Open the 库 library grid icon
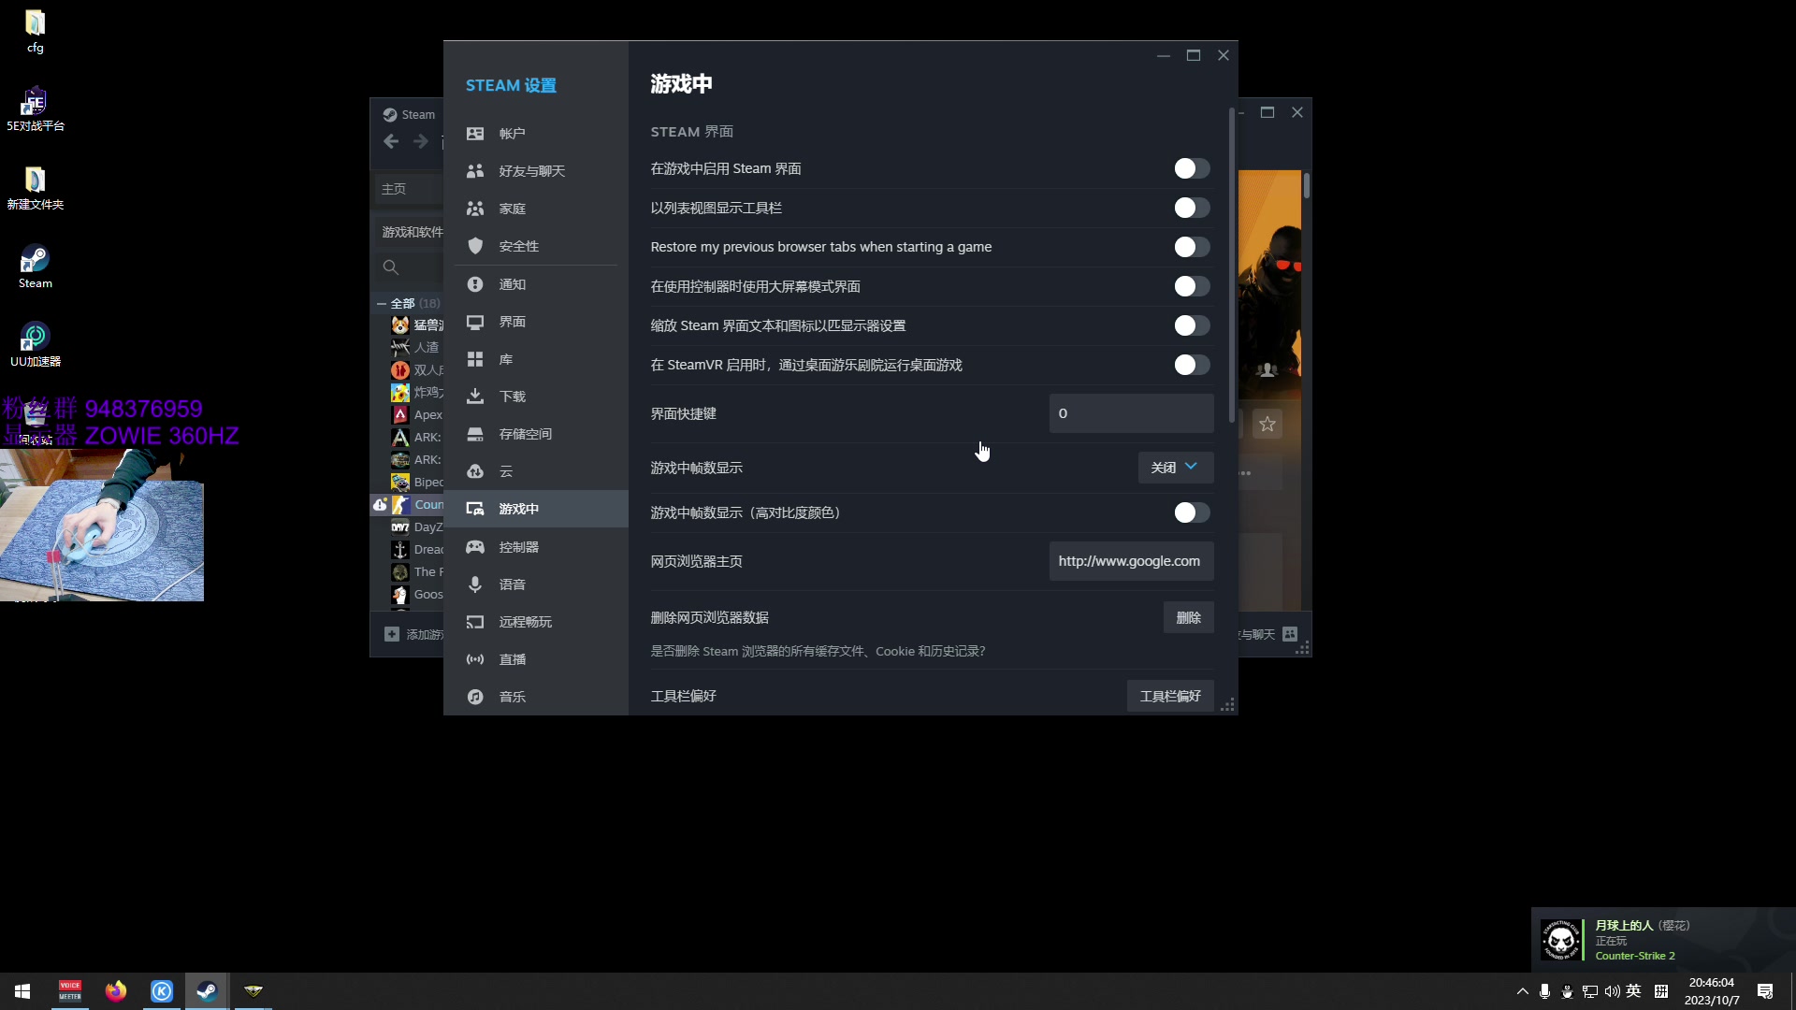1796x1010 pixels. click(x=475, y=359)
